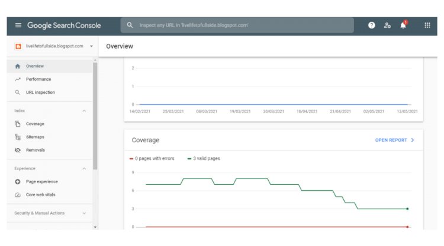Click the red errors endpoint dot
444x246 pixels.
407,227
